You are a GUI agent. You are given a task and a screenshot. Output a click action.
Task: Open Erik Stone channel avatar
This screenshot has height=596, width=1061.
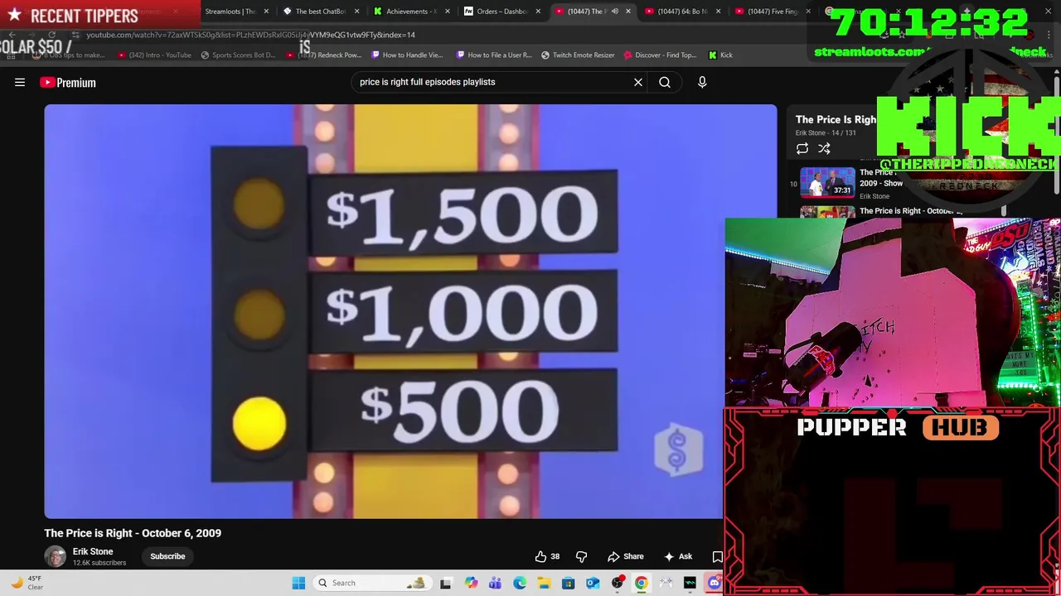click(56, 556)
